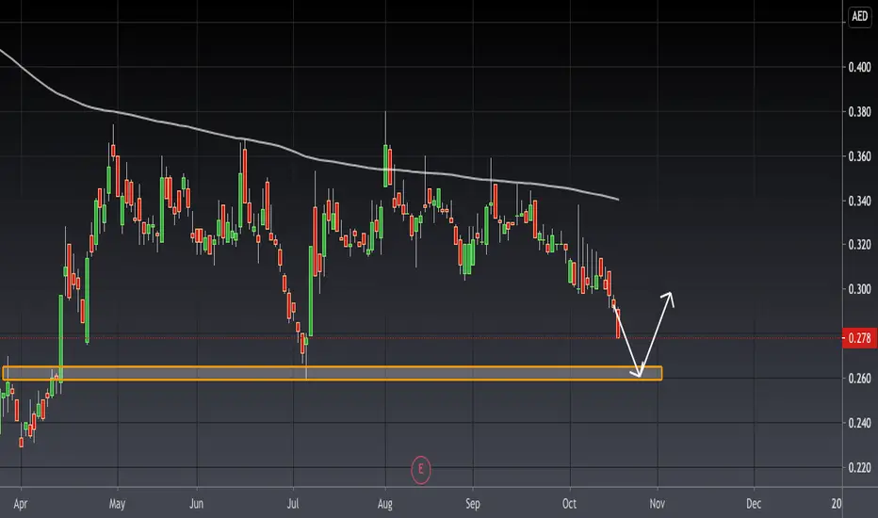
Task: Click the Aug label on time axis
Action: click(x=384, y=504)
